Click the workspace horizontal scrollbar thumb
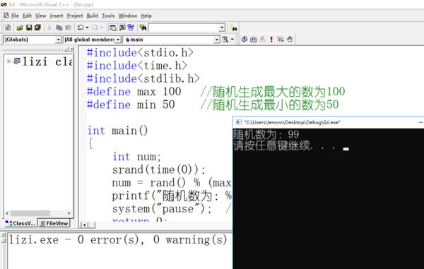Viewport: 424px width, 269px height. point(30,213)
